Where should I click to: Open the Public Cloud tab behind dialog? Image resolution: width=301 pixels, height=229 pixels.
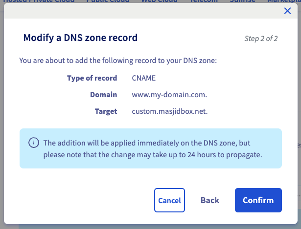[x=108, y=1]
